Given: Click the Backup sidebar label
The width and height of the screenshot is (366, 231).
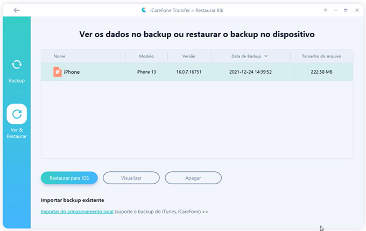Looking at the screenshot, I should [17, 81].
